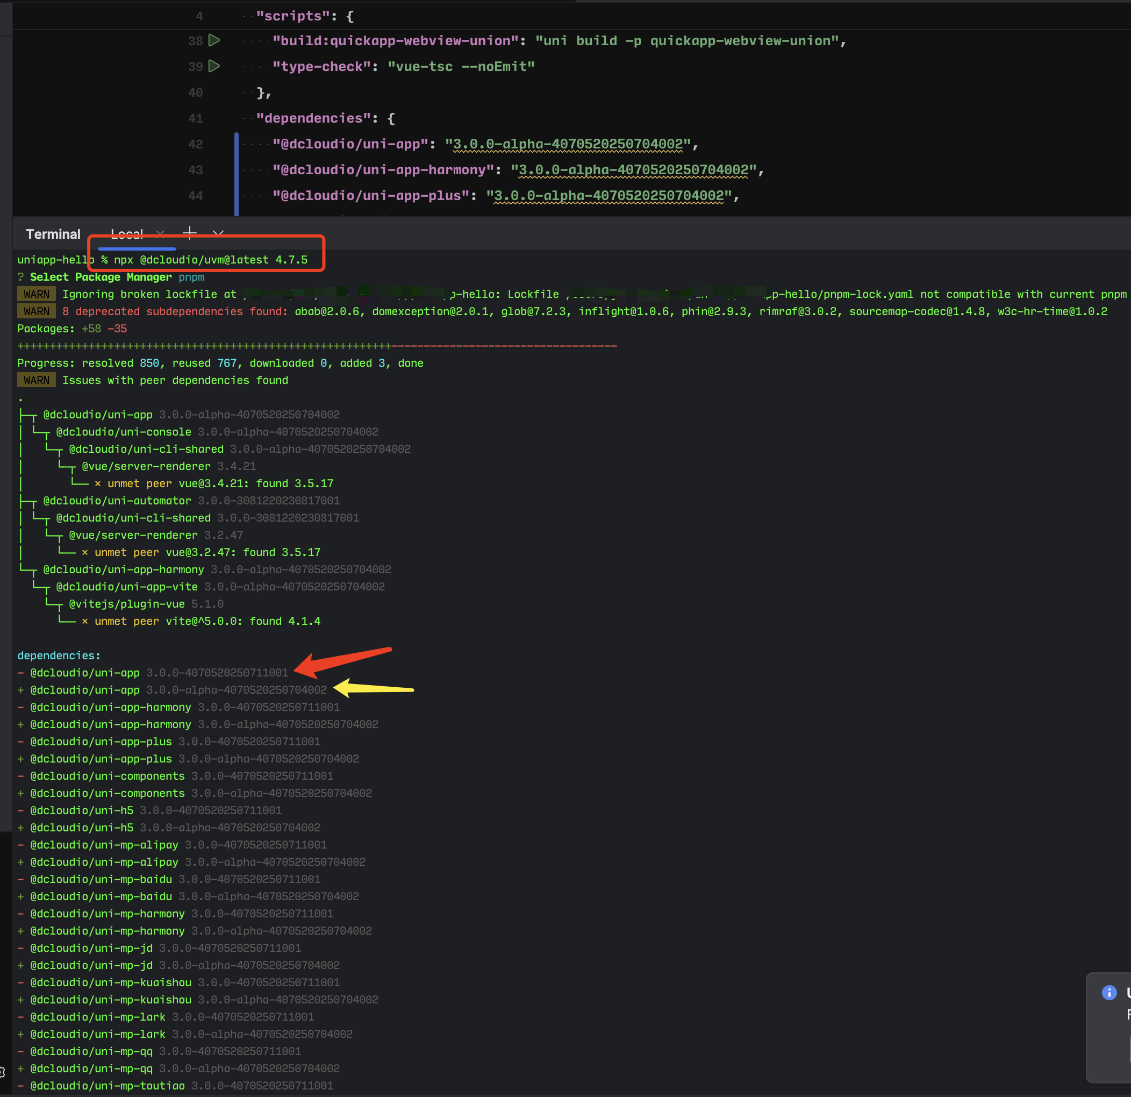This screenshot has width=1131, height=1097.
Task: Click the "@dcloudio/uni-console" tree entry
Action: click(x=217, y=432)
